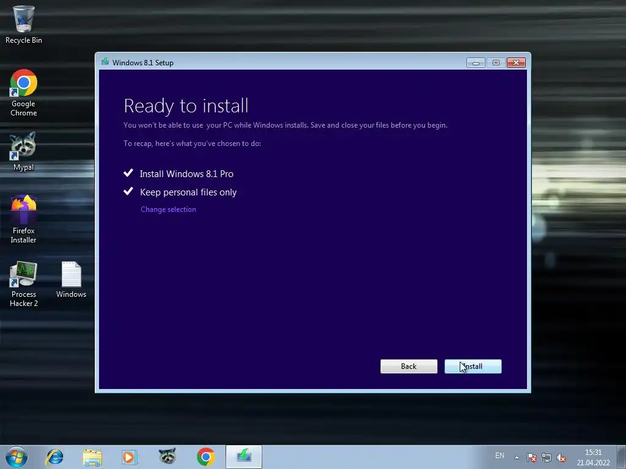Launch Internet Explorer from the taskbar
Image resolution: width=626 pixels, height=469 pixels.
click(54, 457)
